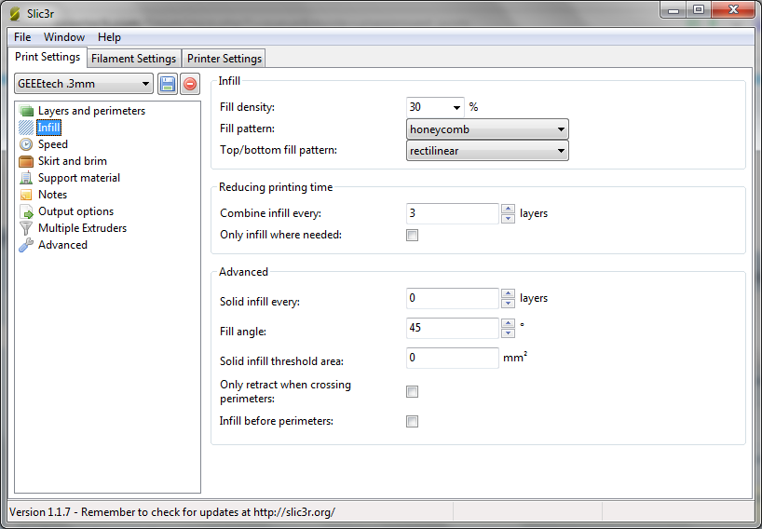The height and width of the screenshot is (529, 762).
Task: Decrease Solid infill every layers value
Action: click(508, 304)
